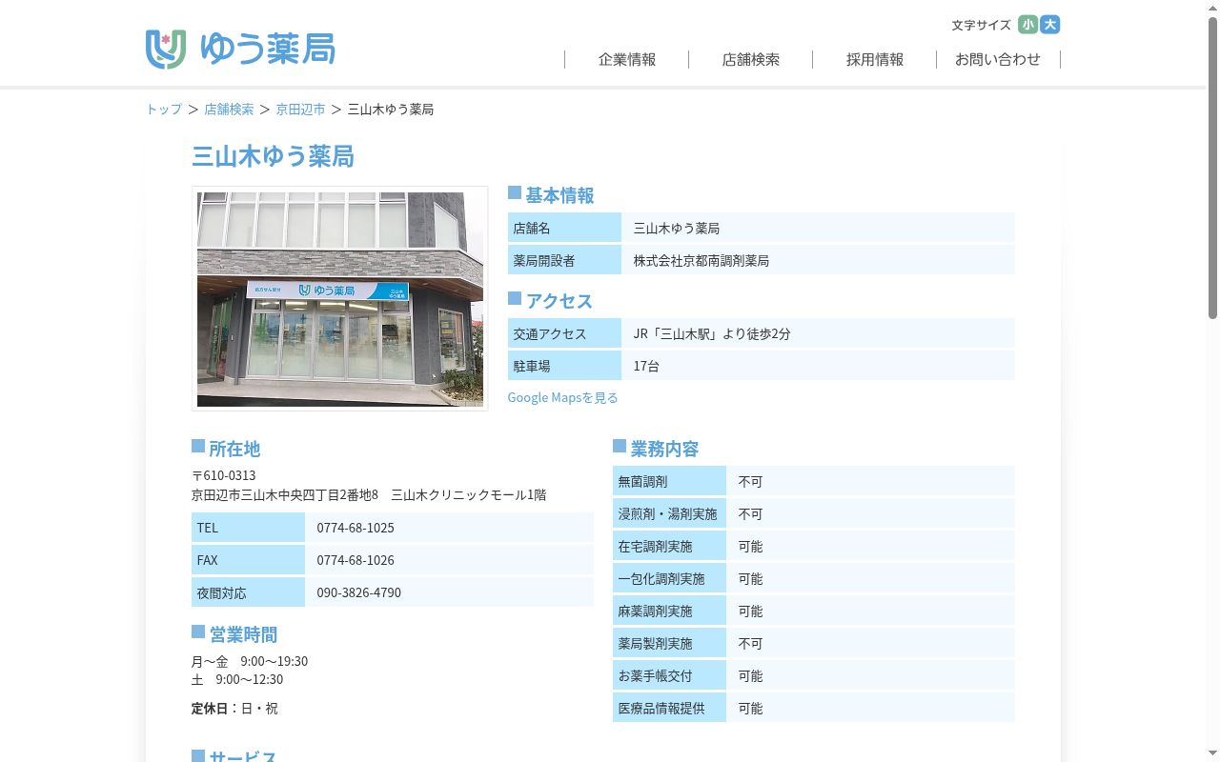Follow the 京田辺市 breadcrumb link
Viewport: 1220px width, 762px height.
(300, 110)
